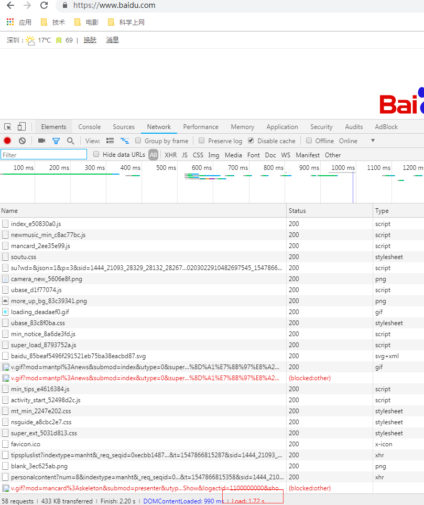Enable Preserve log checkbox
This screenshot has width=424, height=505.
coord(202,141)
